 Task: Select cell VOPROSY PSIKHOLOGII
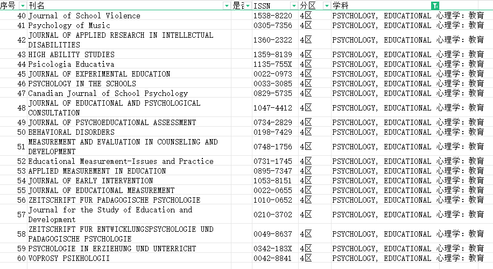point(129,258)
